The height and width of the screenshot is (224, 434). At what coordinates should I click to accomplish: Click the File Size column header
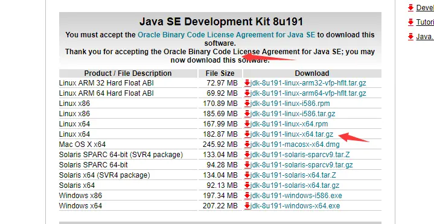point(220,73)
